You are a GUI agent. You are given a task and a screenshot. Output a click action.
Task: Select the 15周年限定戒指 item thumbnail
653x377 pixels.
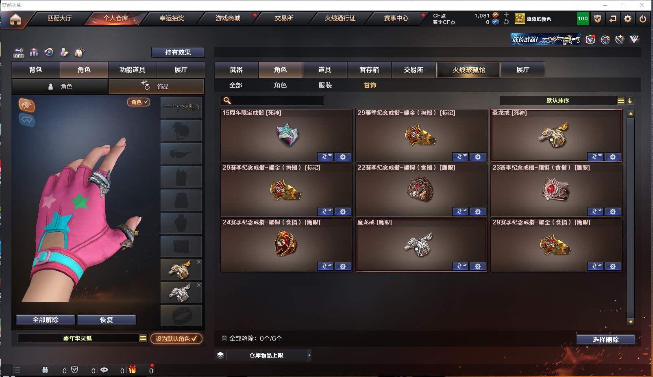[287, 135]
